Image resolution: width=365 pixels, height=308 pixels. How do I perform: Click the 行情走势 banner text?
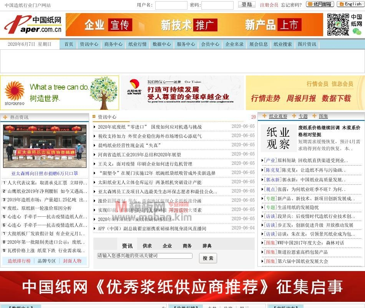pyautogui.click(x=265, y=98)
